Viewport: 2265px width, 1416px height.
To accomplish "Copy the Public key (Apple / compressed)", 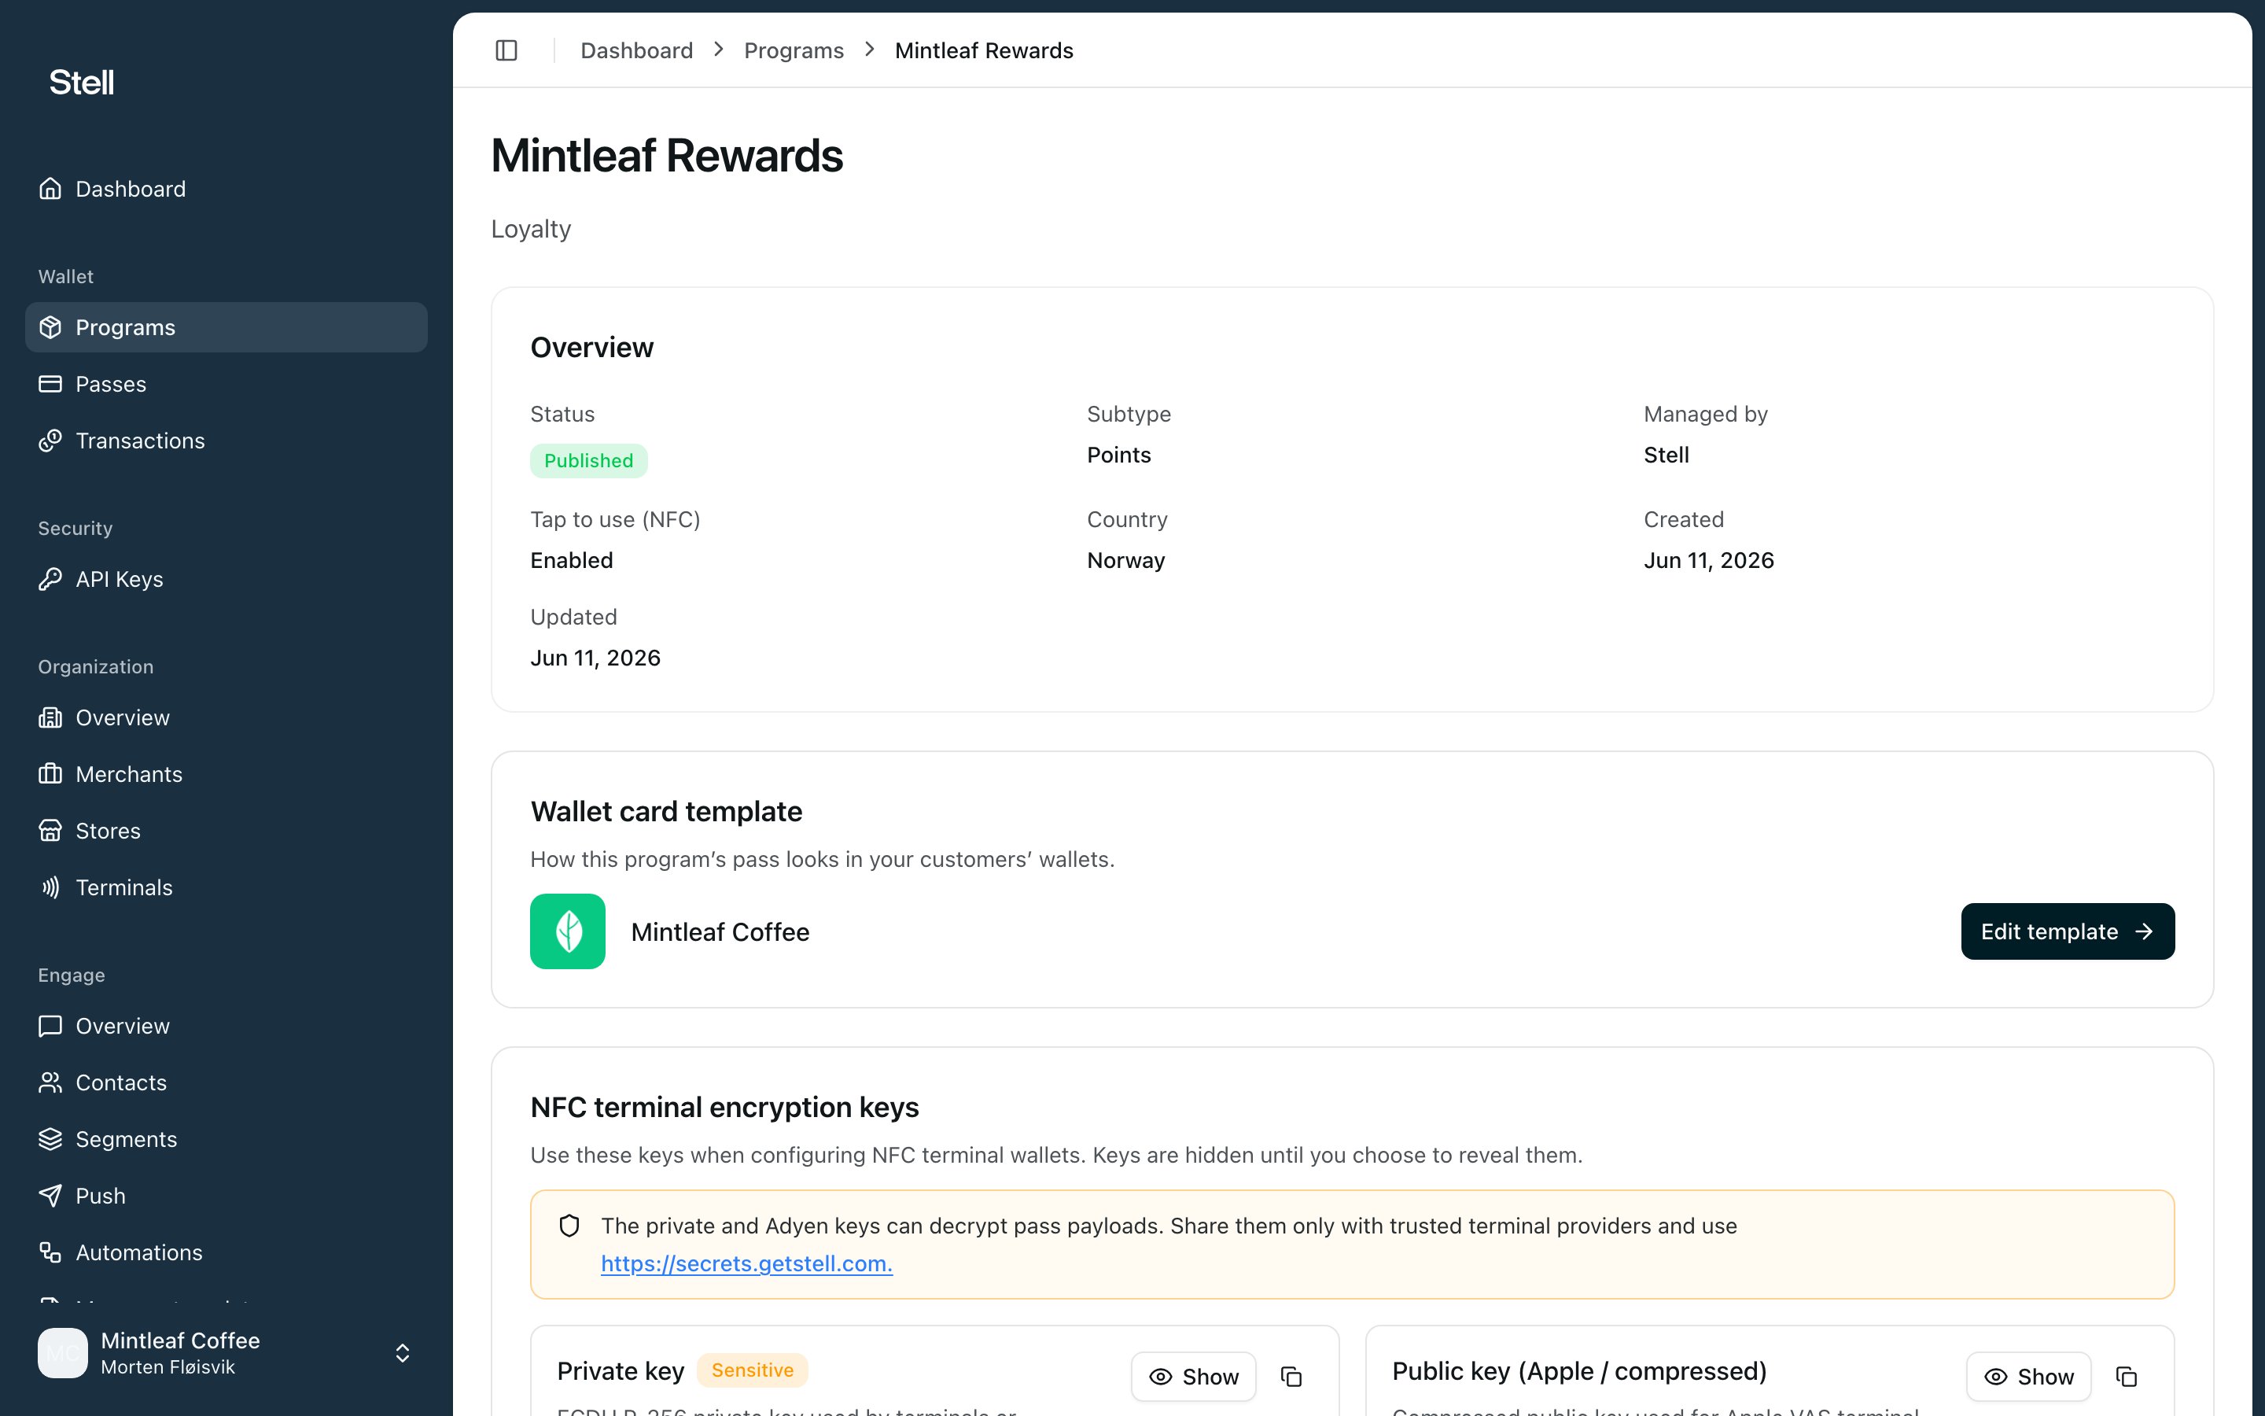I will pyautogui.click(x=2127, y=1377).
